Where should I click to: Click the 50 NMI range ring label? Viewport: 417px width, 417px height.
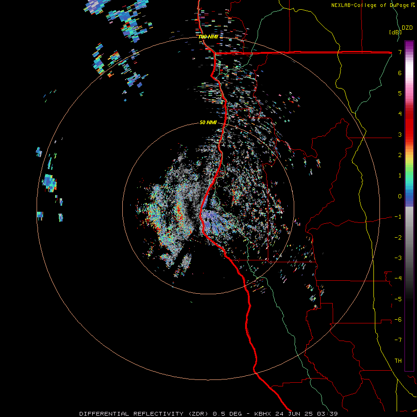click(208, 122)
